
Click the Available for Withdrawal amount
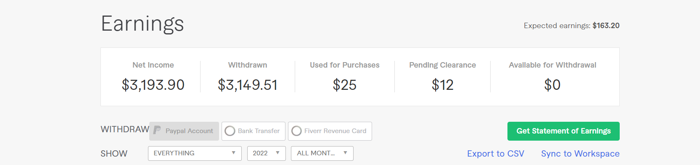(x=552, y=85)
